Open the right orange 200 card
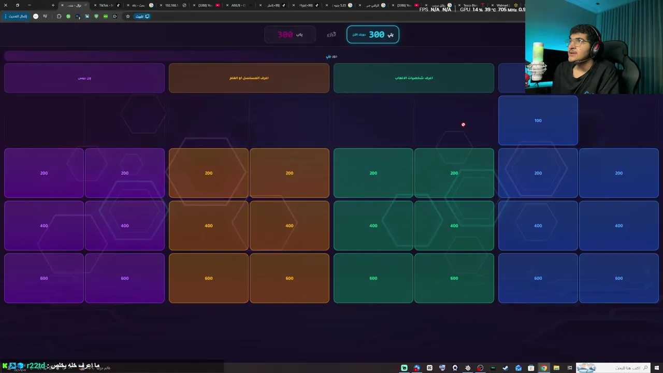Image resolution: width=663 pixels, height=373 pixels. [x=290, y=173]
